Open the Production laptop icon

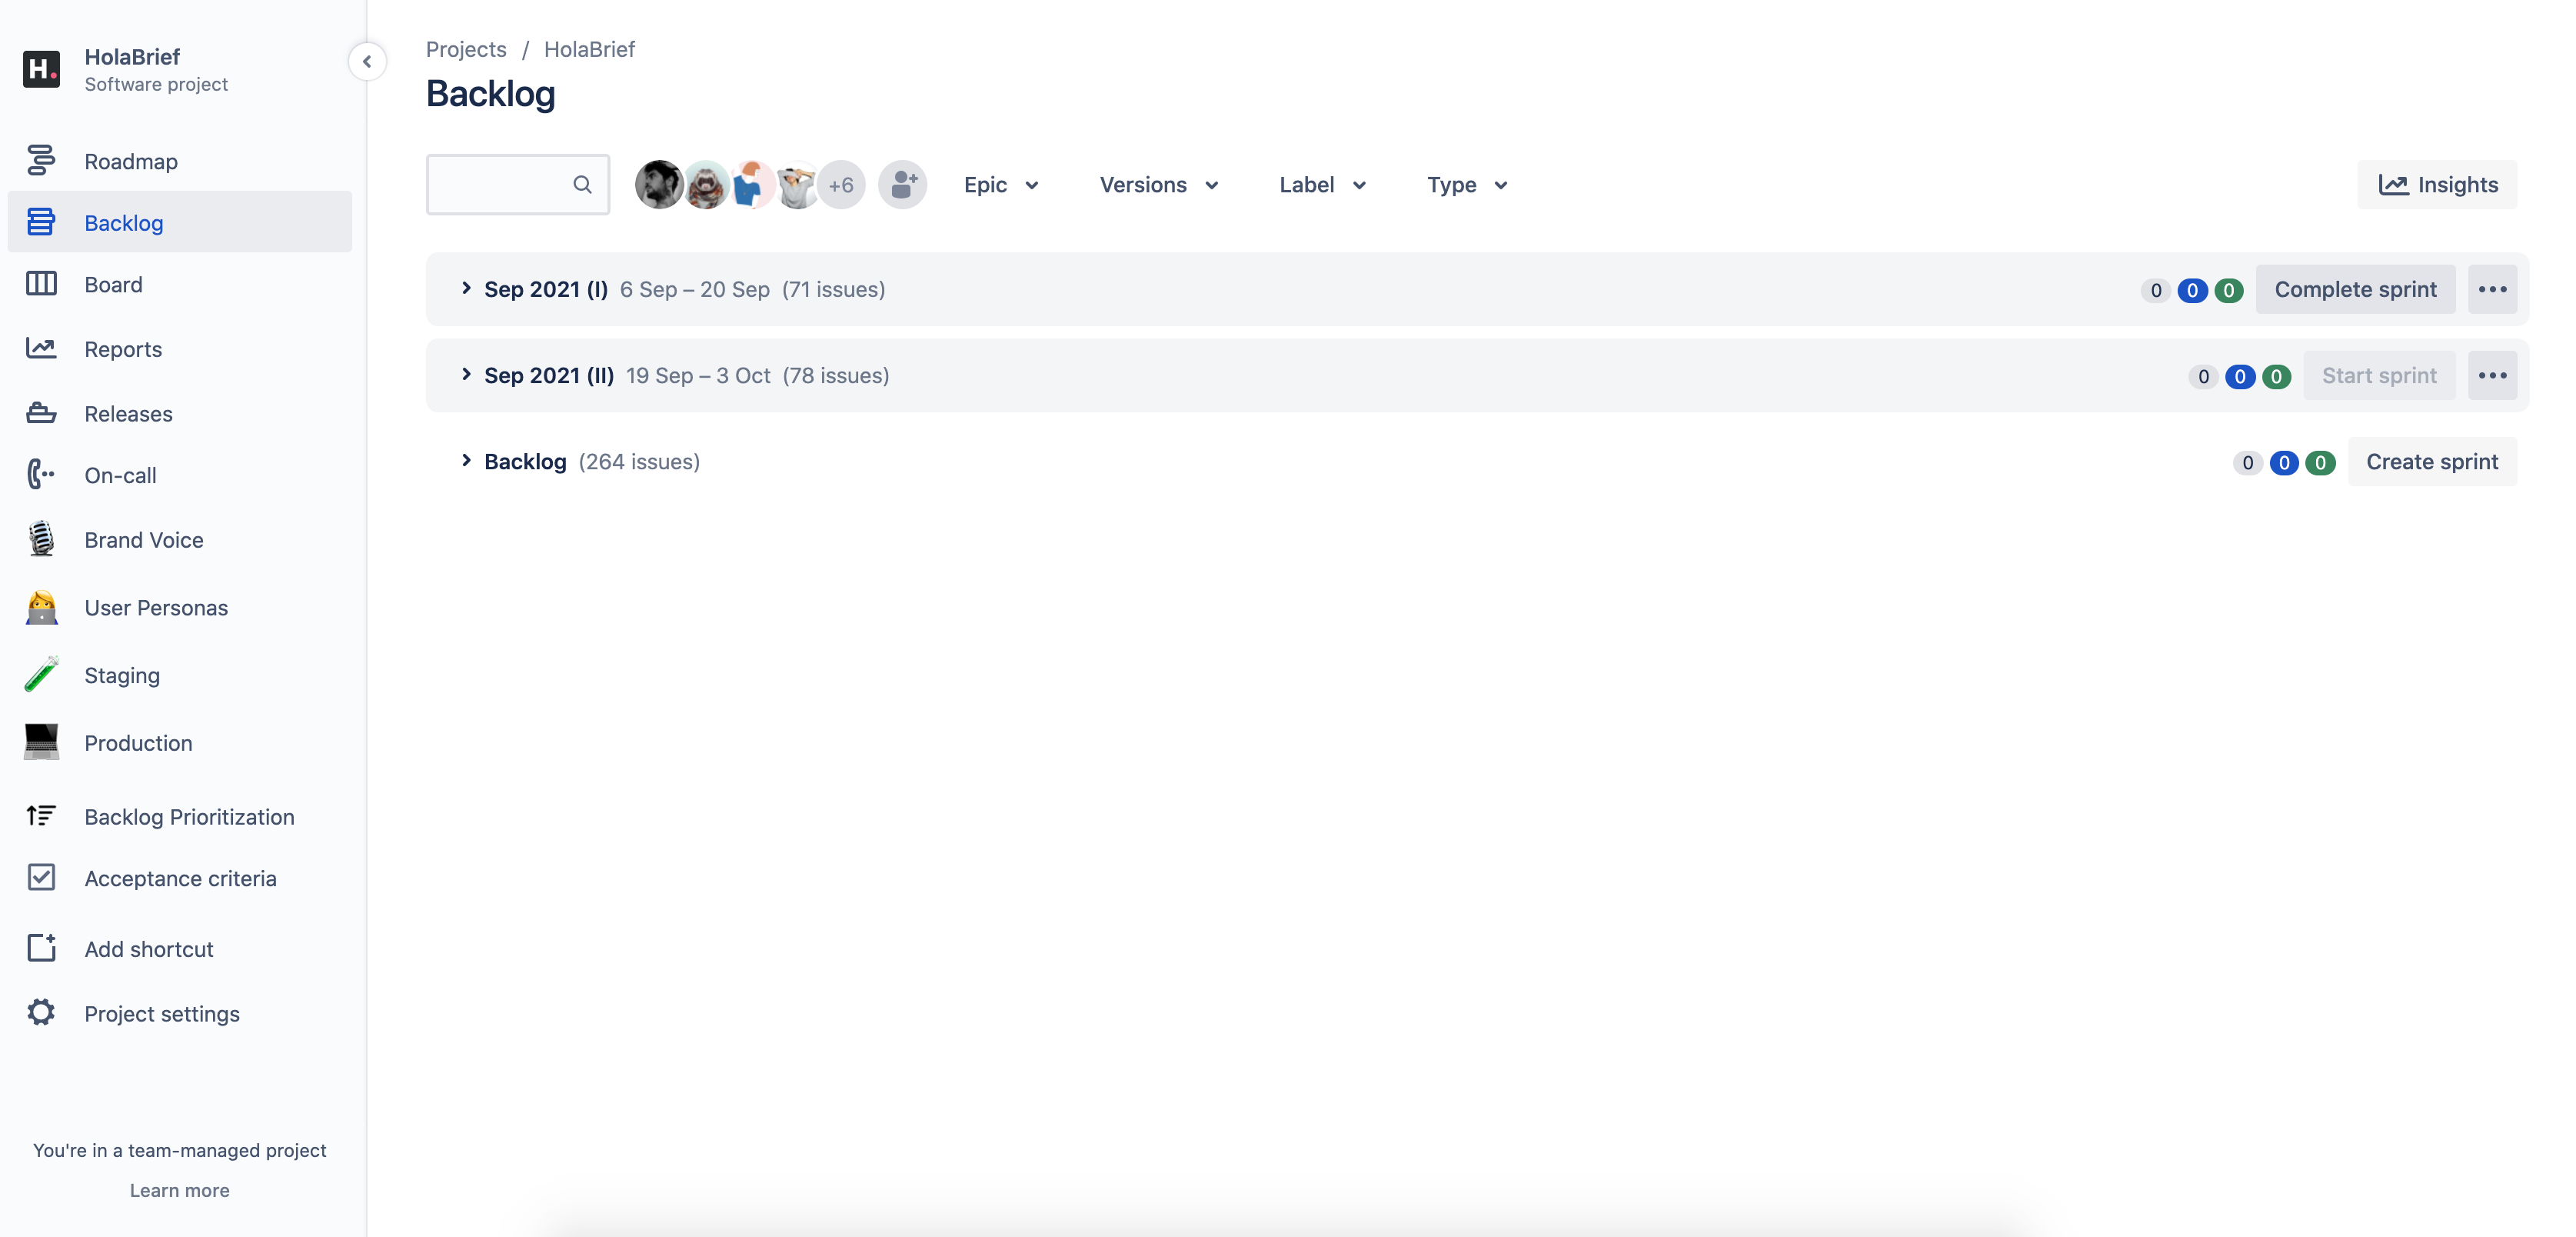41,742
